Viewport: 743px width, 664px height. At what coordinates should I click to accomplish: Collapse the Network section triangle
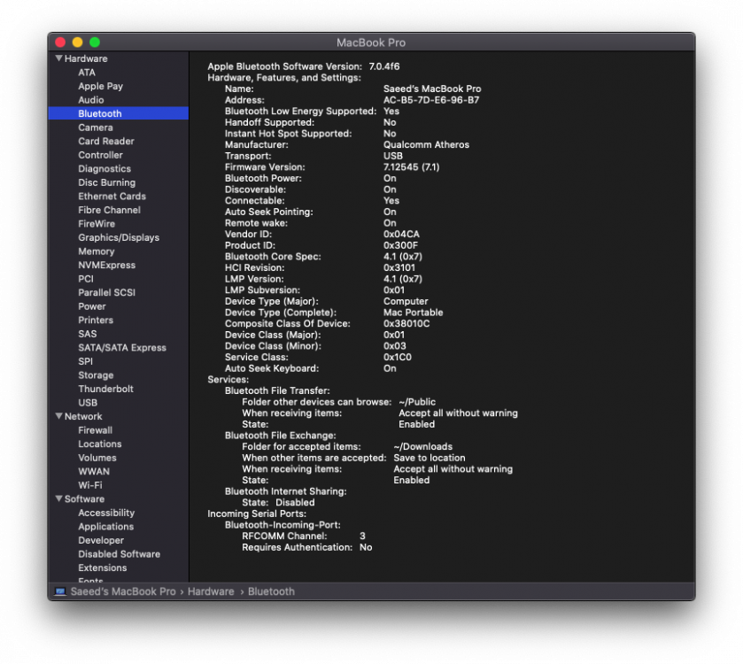[x=58, y=416]
